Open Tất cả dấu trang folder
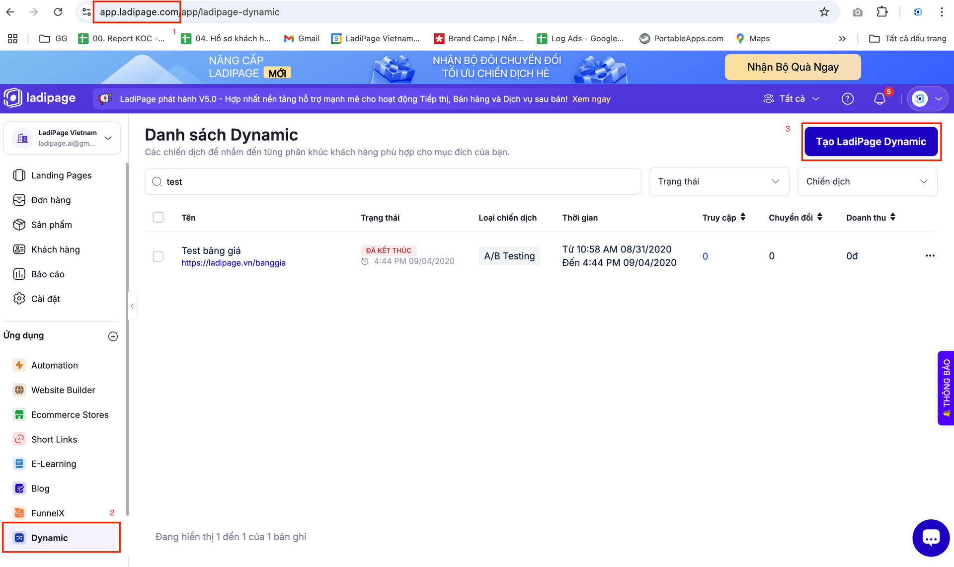 (908, 38)
